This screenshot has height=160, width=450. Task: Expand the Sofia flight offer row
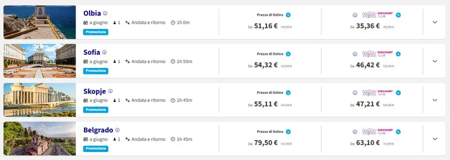click(x=435, y=61)
